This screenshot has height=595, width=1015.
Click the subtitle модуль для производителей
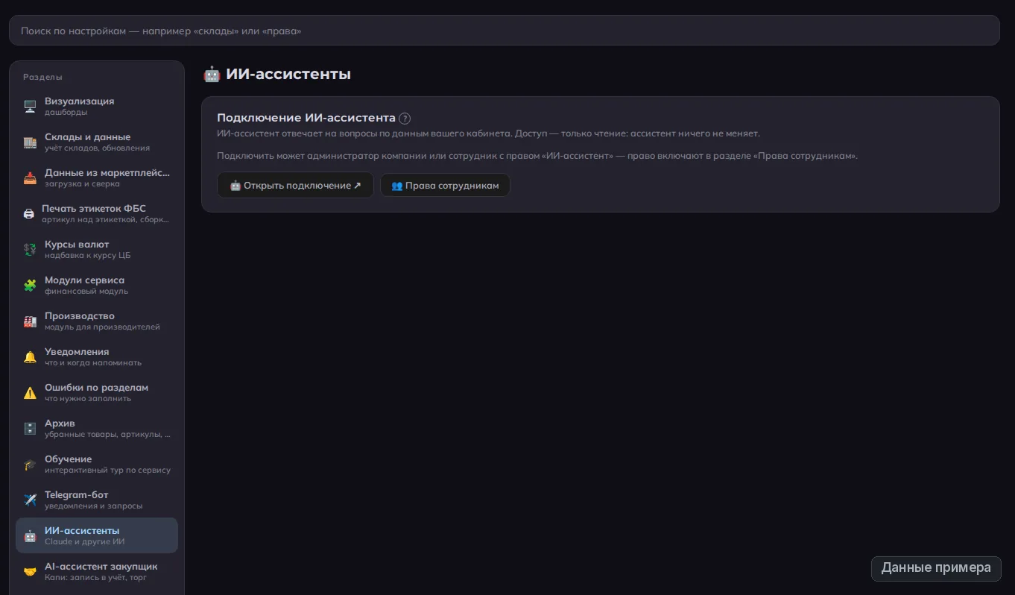[x=102, y=327]
